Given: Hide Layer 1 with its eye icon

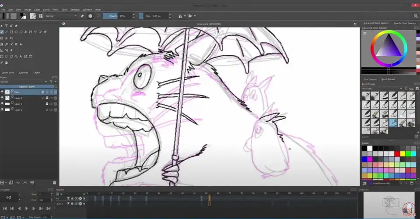Looking at the screenshot, I should tap(2, 109).
